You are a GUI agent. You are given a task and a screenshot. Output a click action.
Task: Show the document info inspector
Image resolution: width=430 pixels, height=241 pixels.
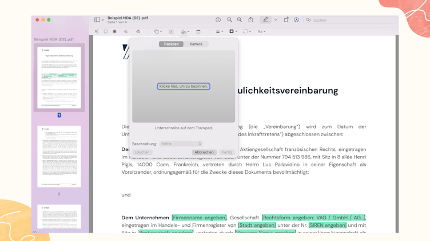218,20
